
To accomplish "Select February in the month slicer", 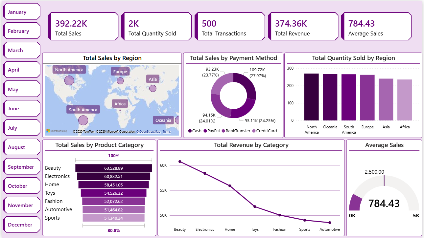I will tap(22, 31).
